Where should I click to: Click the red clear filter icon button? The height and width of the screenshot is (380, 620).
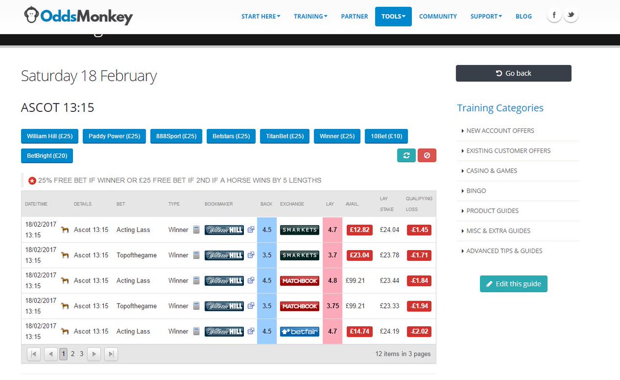(x=427, y=155)
